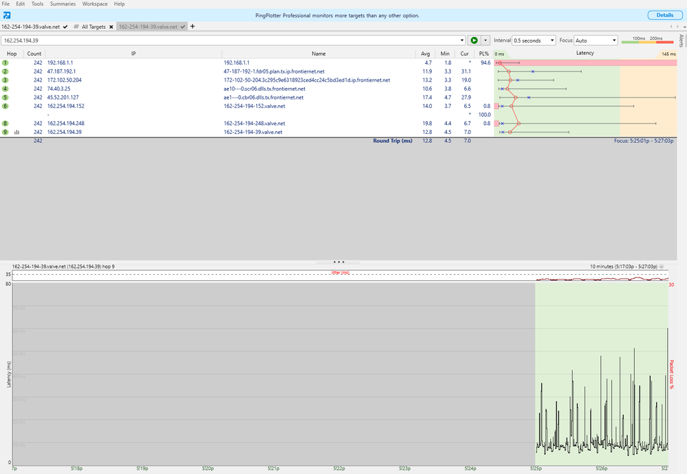Select the hop 6 circle icon

(6, 106)
